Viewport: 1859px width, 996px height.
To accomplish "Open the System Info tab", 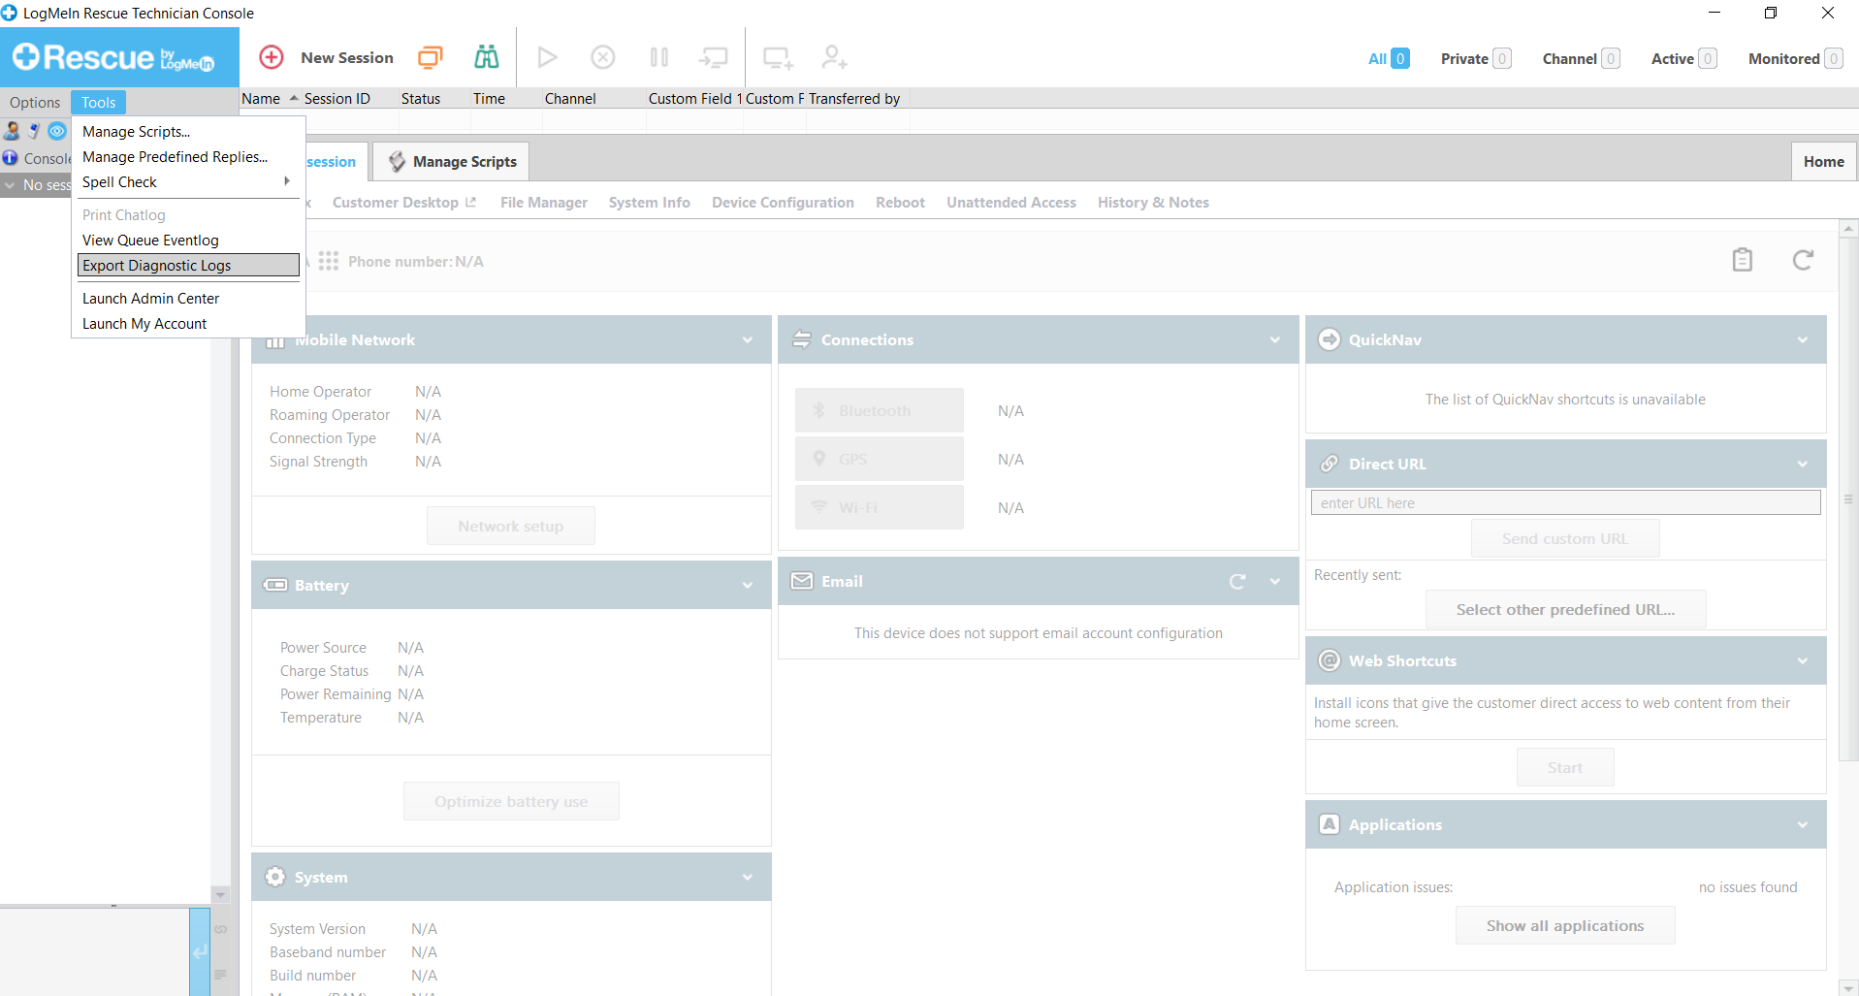I will pyautogui.click(x=650, y=202).
